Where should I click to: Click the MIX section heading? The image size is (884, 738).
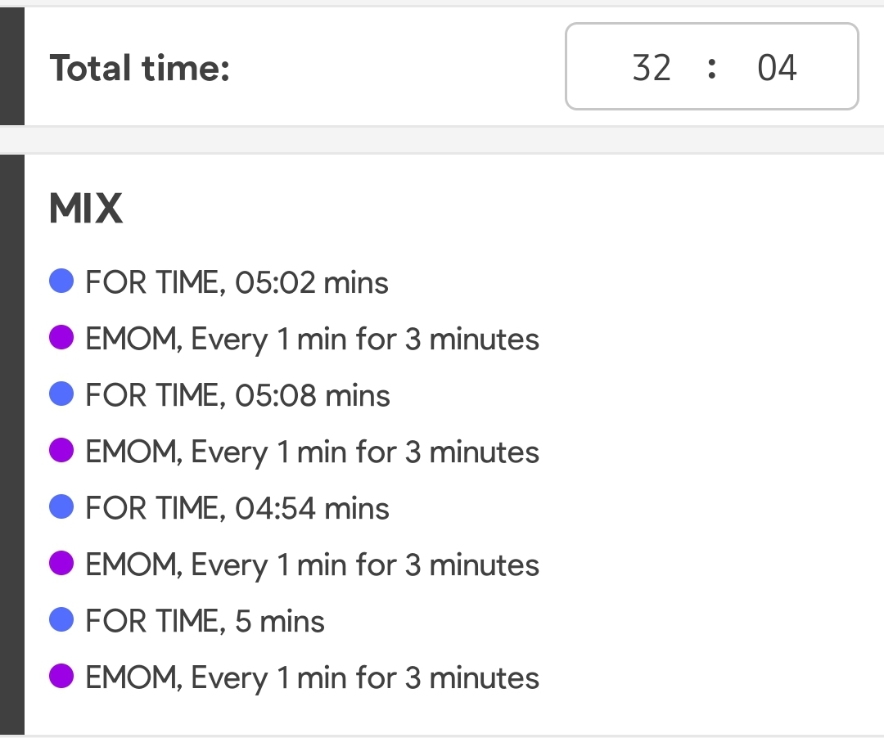(x=86, y=208)
